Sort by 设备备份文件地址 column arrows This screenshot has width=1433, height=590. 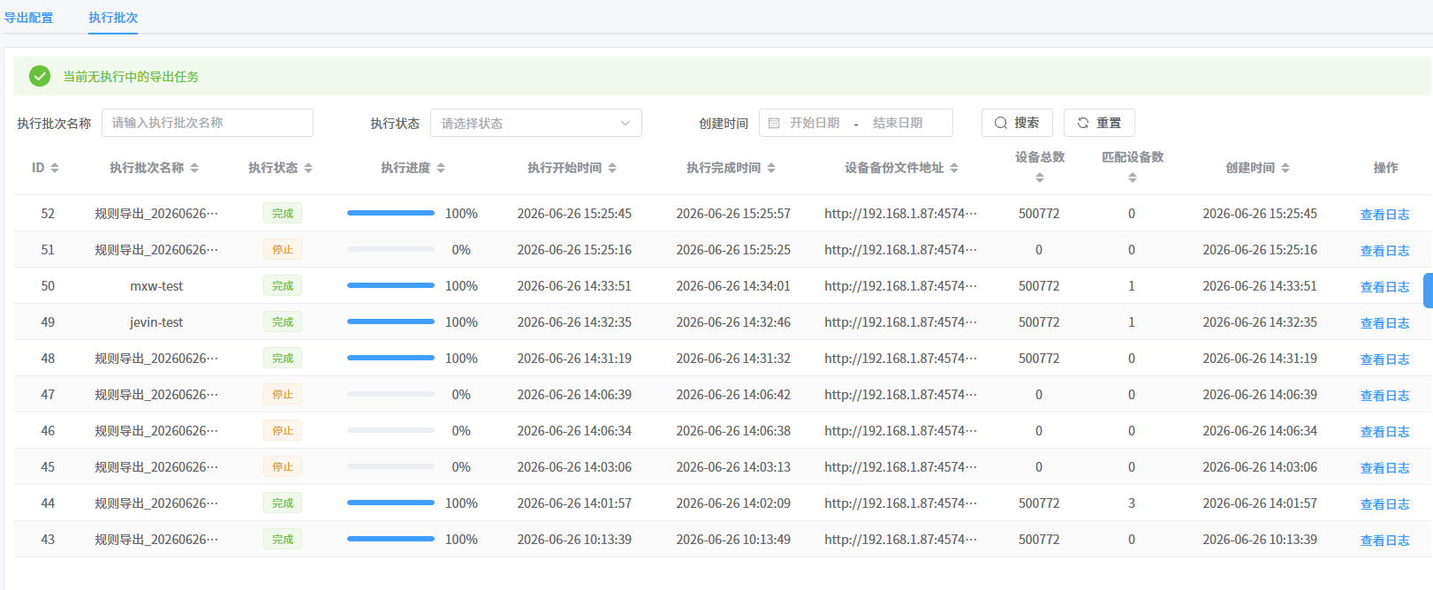pos(954,168)
